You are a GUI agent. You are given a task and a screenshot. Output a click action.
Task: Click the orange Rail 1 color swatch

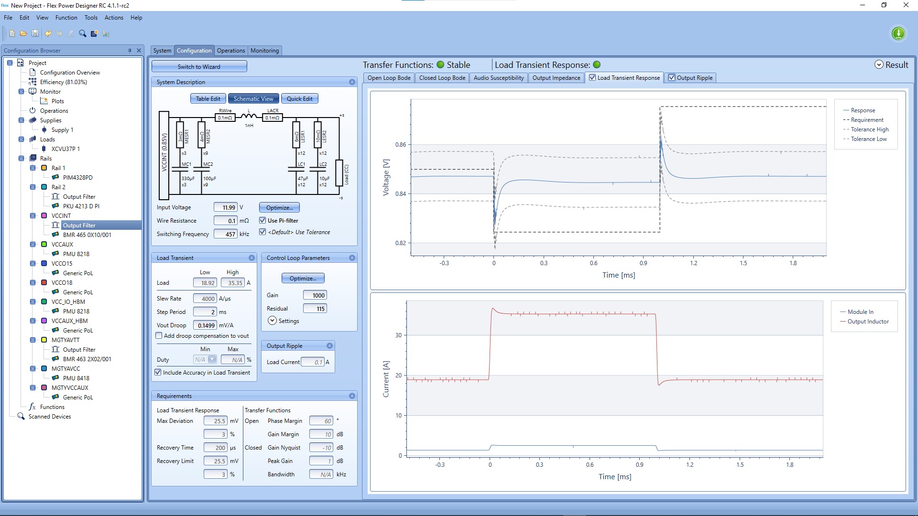[x=44, y=168]
